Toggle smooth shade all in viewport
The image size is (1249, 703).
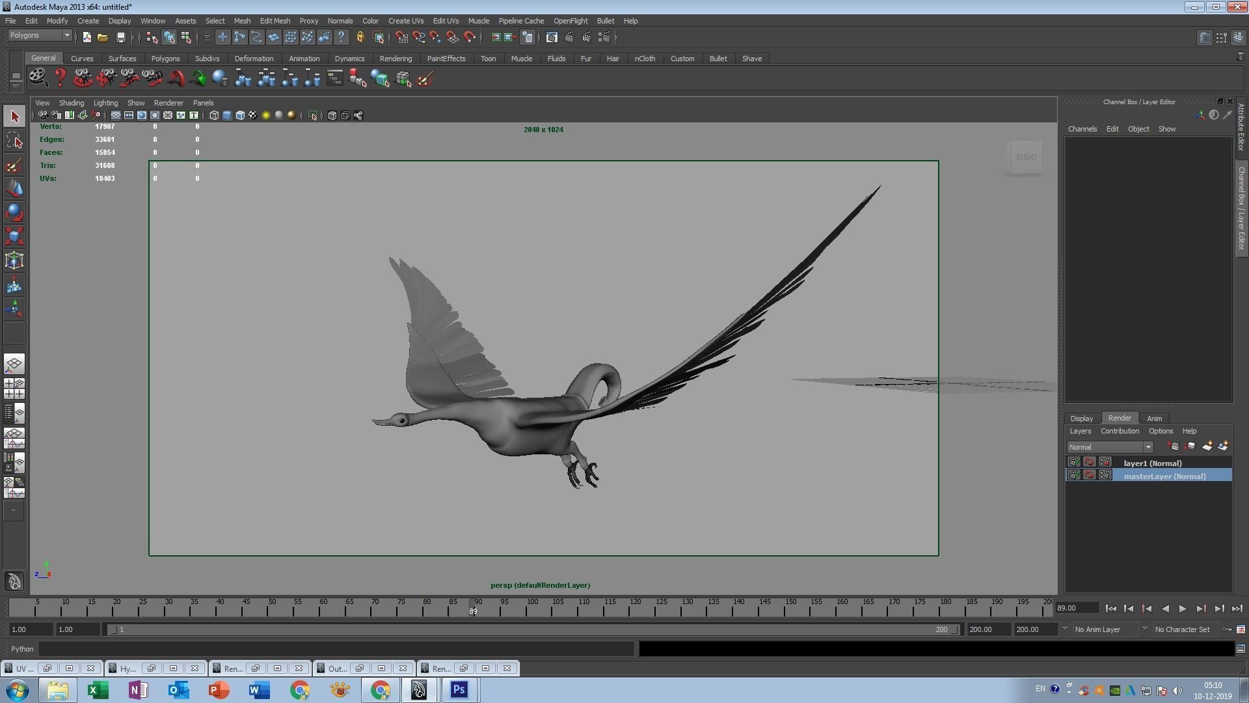227,115
